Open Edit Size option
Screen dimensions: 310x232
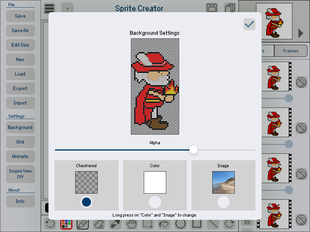[20, 45]
